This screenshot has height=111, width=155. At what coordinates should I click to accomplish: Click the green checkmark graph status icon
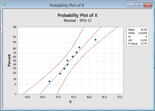[x=5, y=5]
